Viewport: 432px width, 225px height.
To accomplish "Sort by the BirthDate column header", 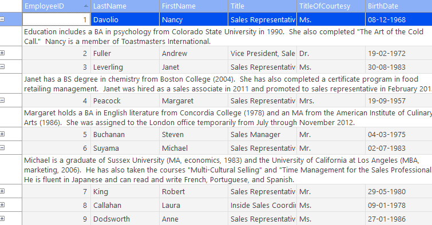I will [x=399, y=6].
